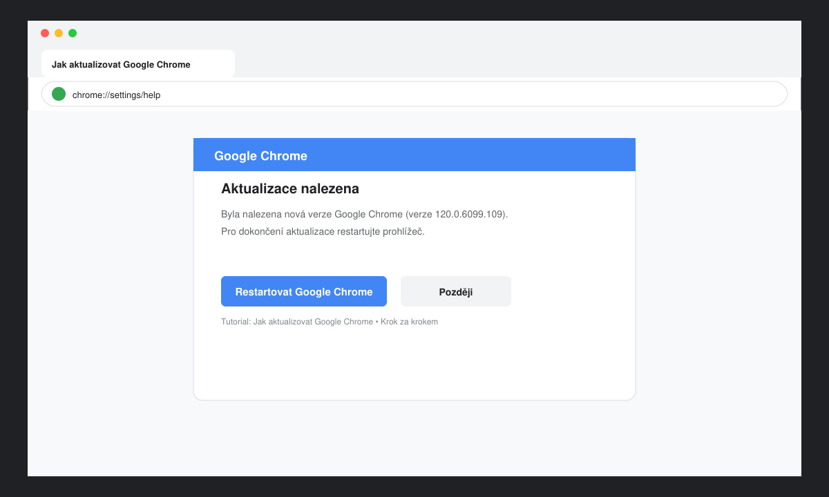Click the Restartovat Google Chrome button
The height and width of the screenshot is (497, 829).
304,291
